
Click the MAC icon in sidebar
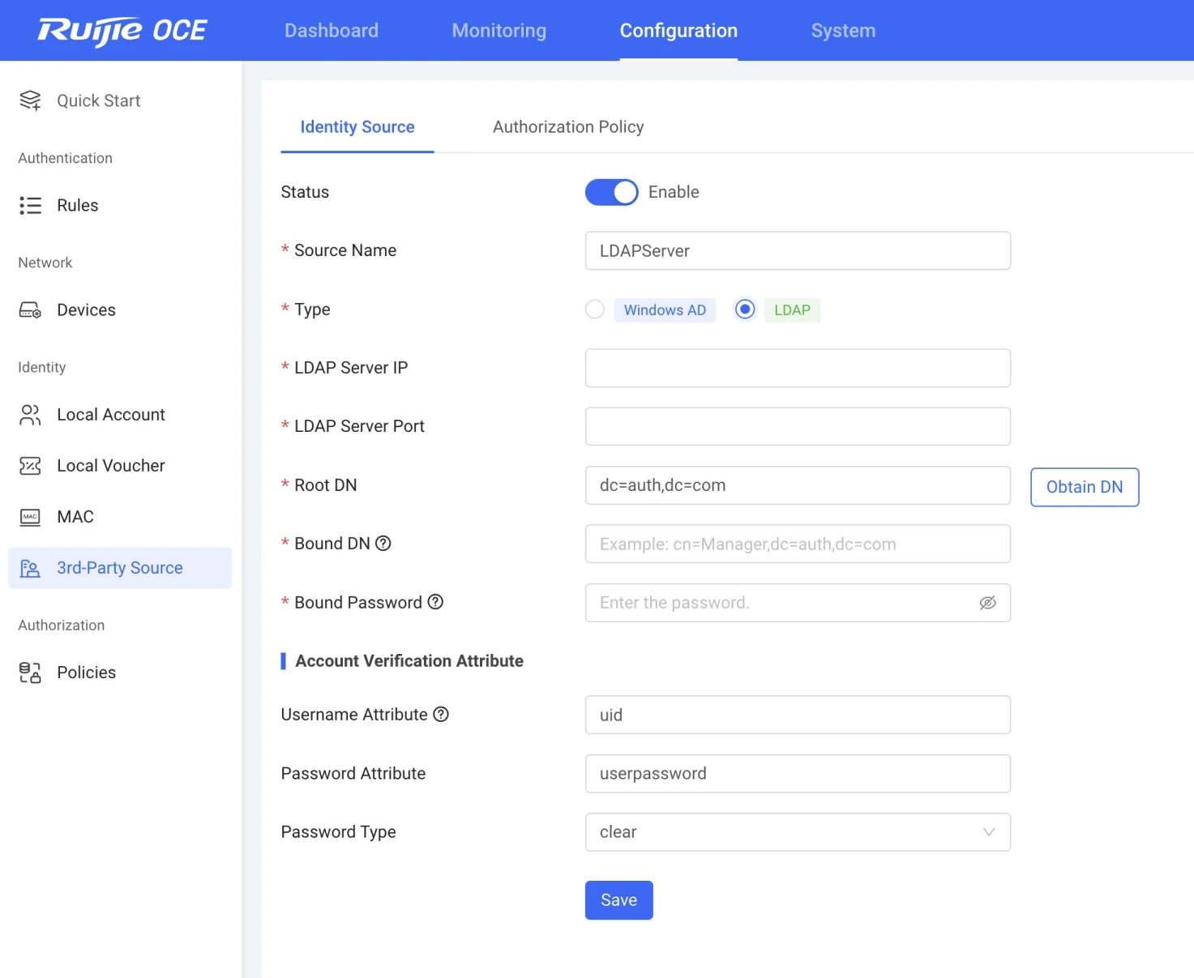click(x=30, y=517)
